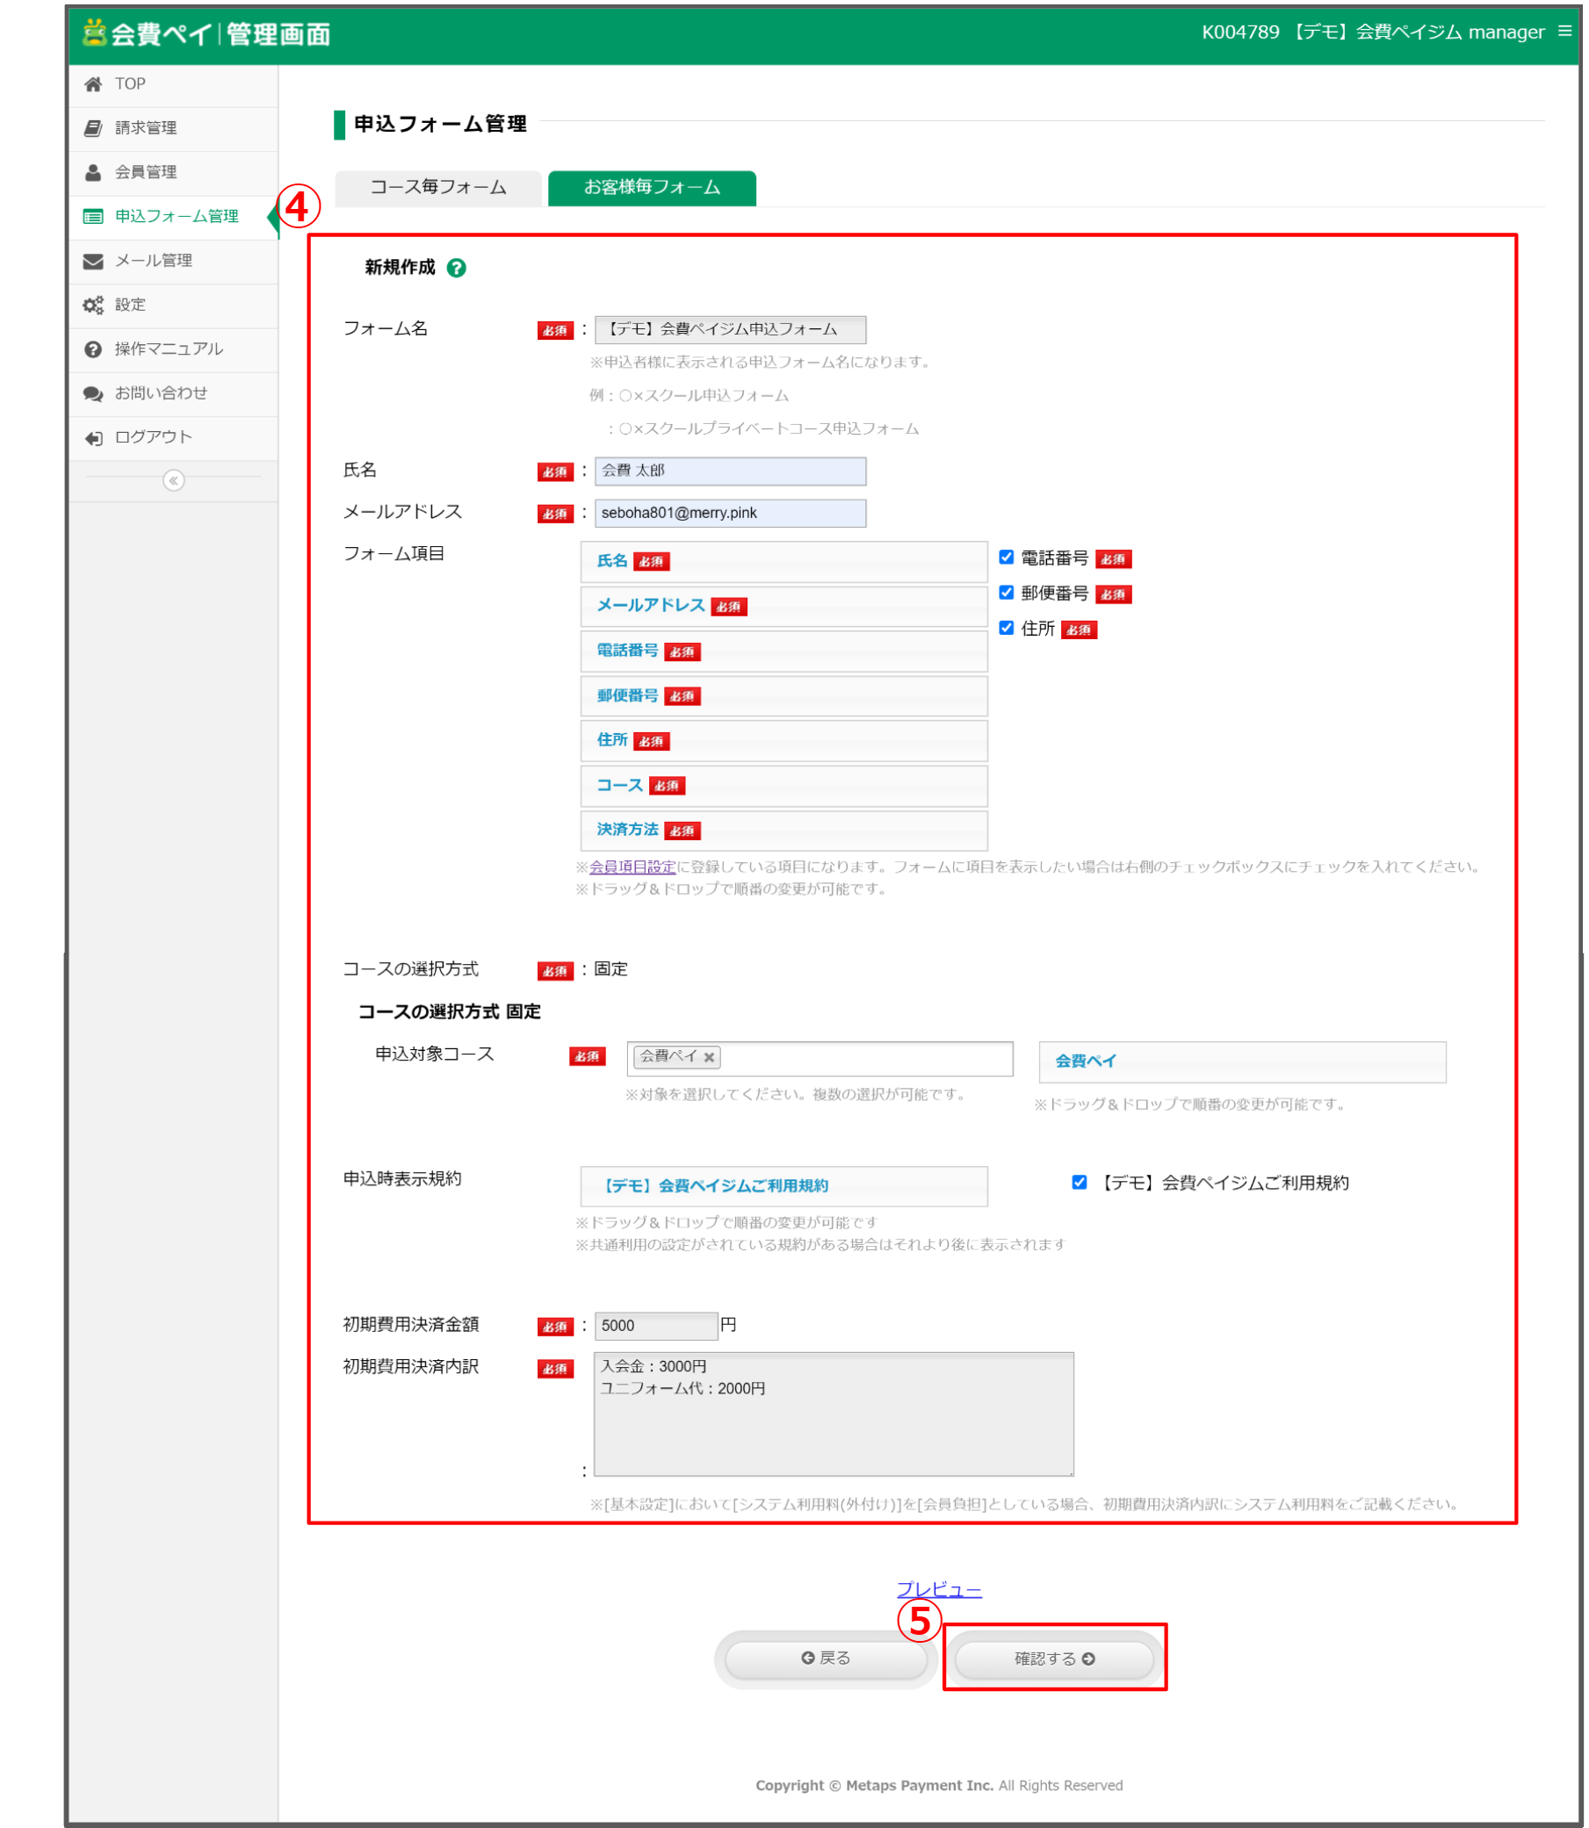The height and width of the screenshot is (1828, 1589).
Task: Select the 郵便番号 form item row
Action: point(785,697)
